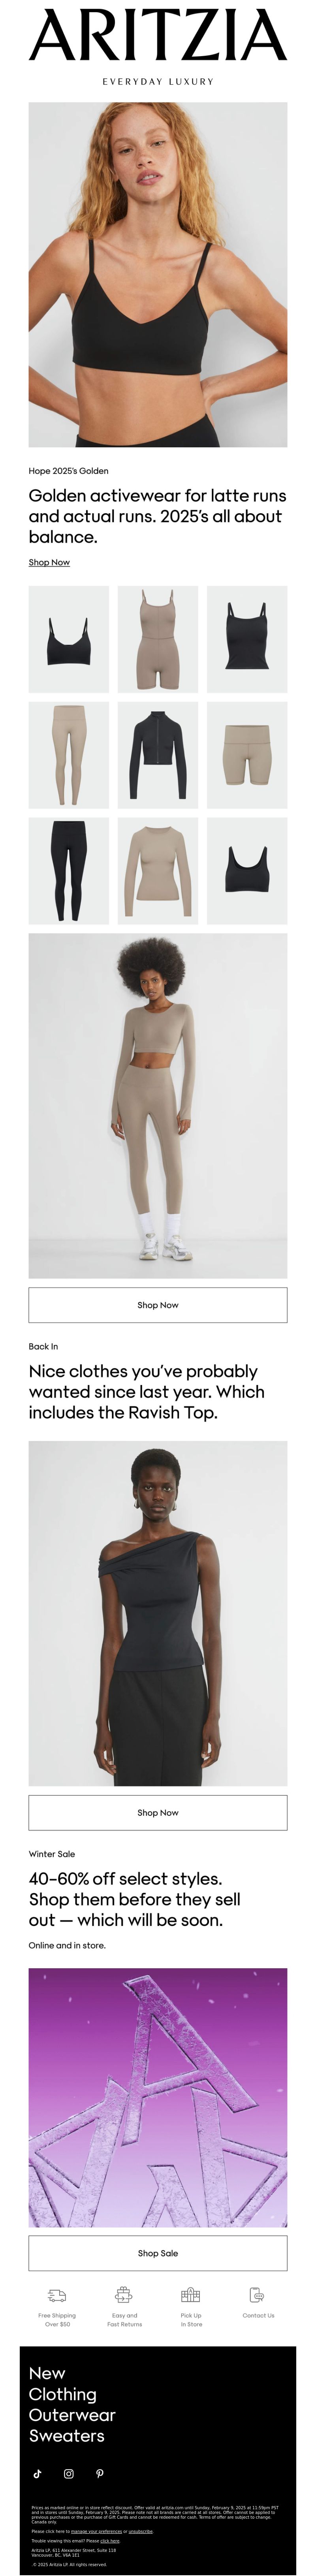Click the Shop Sale button
316x2576 pixels.
[158, 2253]
